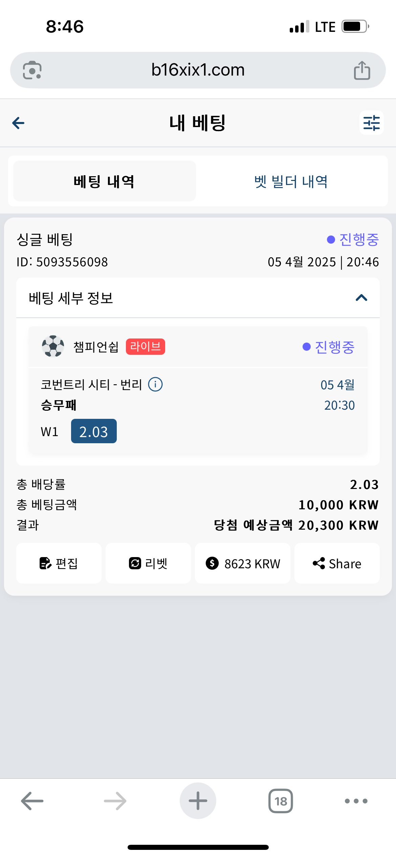This screenshot has width=396, height=858.
Task: Click the 2.03 odds badge
Action: click(x=94, y=431)
